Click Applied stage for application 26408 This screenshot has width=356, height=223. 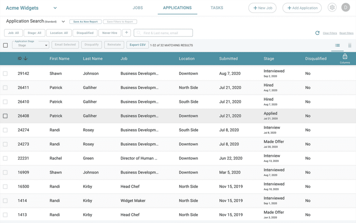click(270, 113)
